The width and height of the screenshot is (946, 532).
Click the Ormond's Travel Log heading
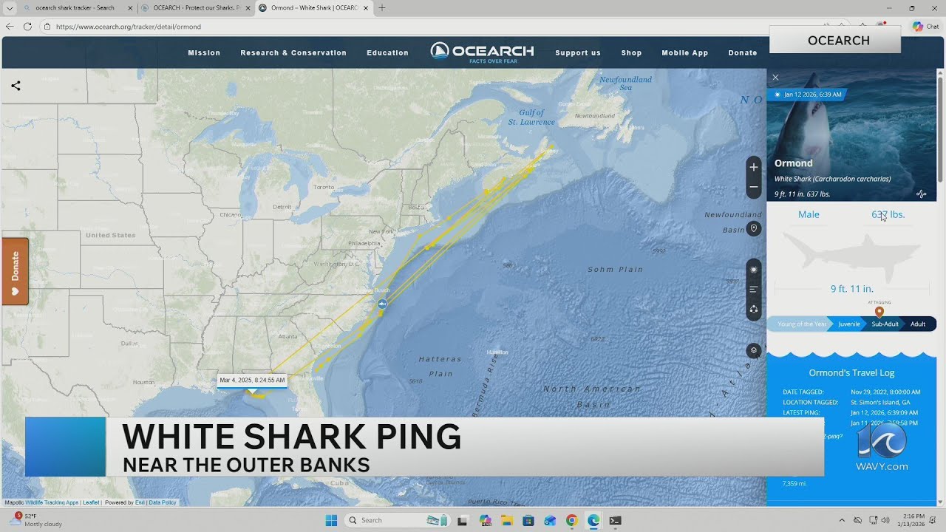tap(851, 373)
